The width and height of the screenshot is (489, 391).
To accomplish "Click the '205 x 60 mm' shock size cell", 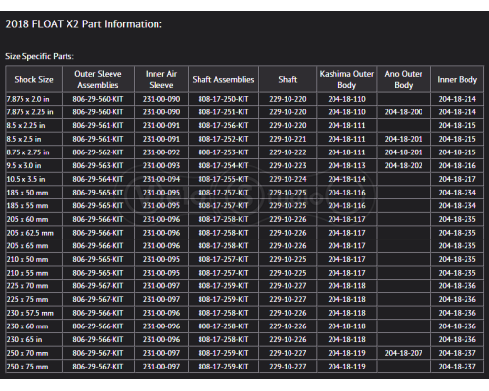I will point(33,219).
